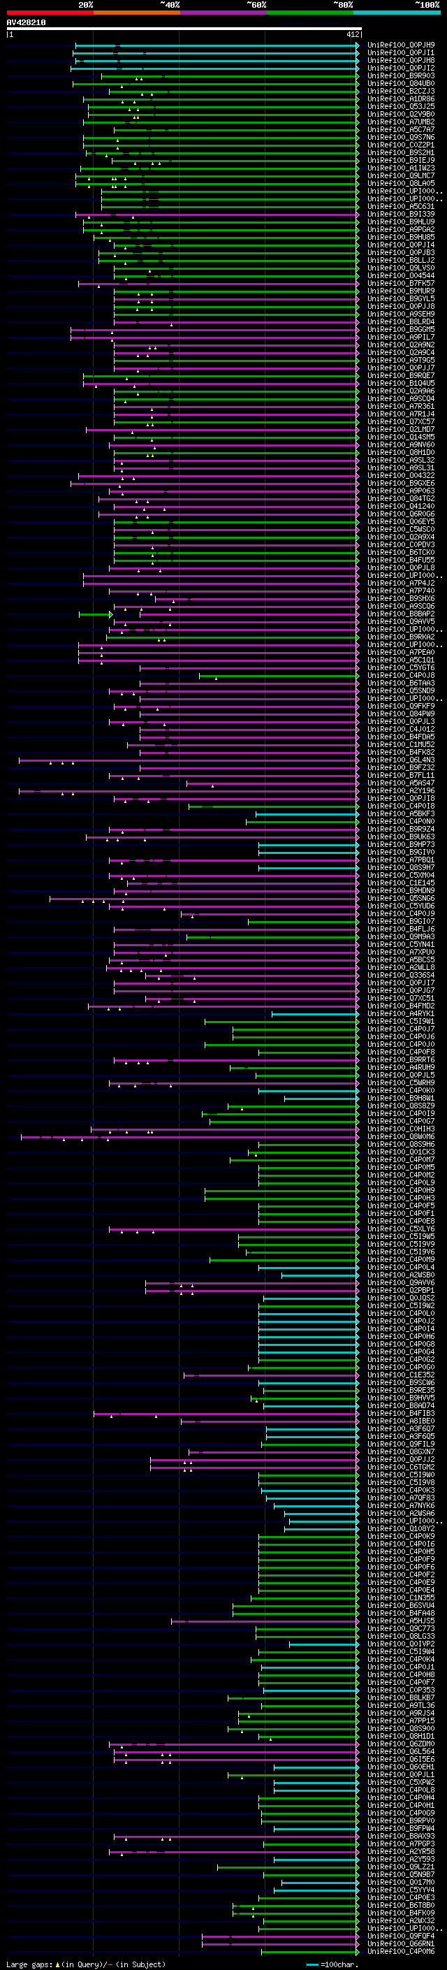447x1970 pixels.
Task: Click UniRef100_Q9S7N6 label
Action: click(x=401, y=138)
